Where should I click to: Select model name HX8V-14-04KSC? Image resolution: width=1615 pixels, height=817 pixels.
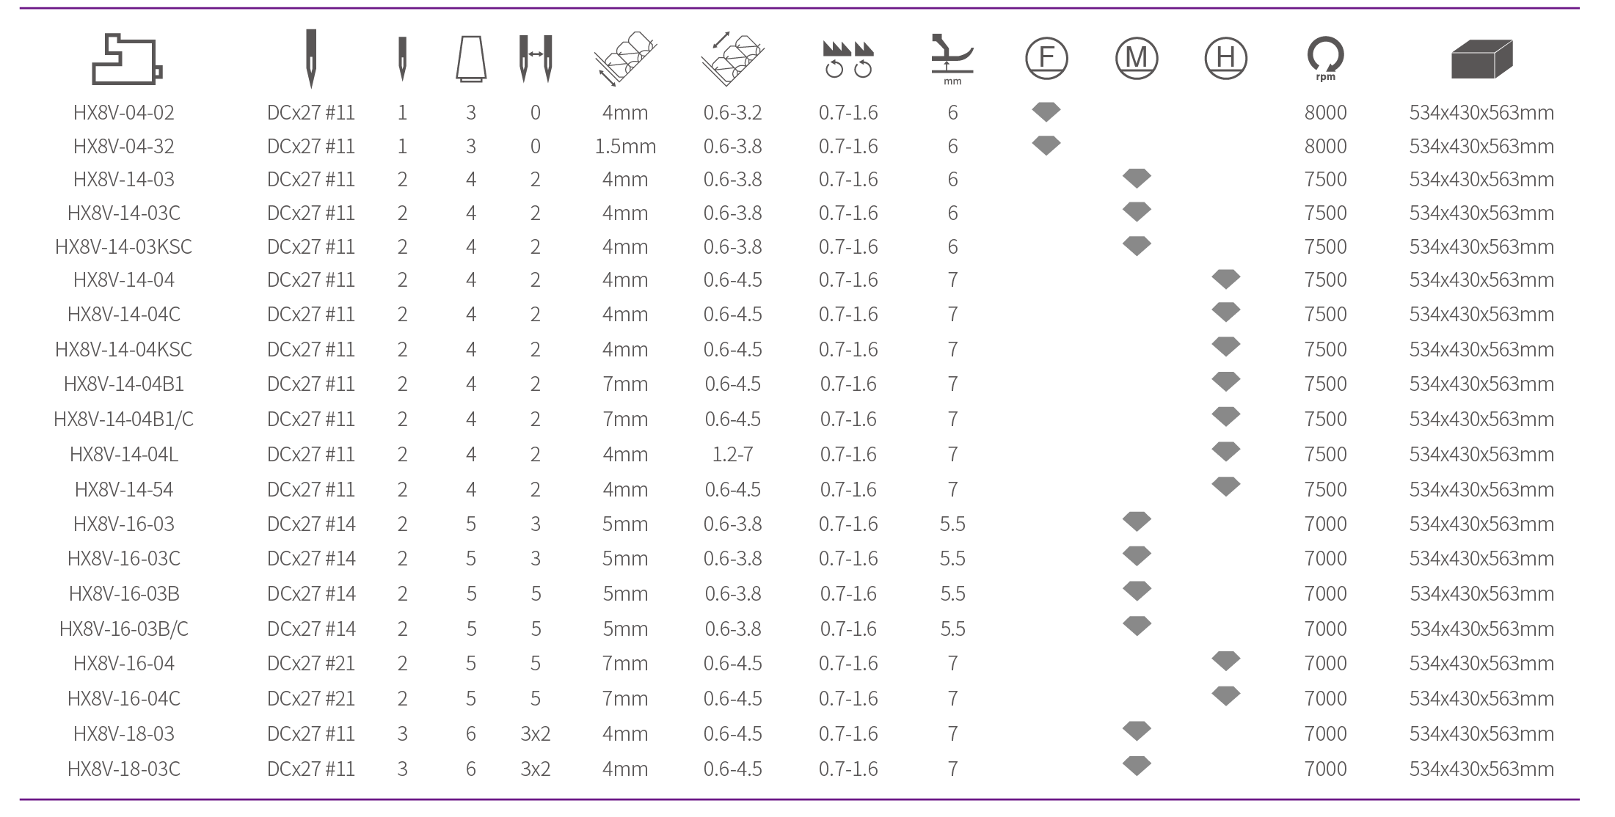124,349
